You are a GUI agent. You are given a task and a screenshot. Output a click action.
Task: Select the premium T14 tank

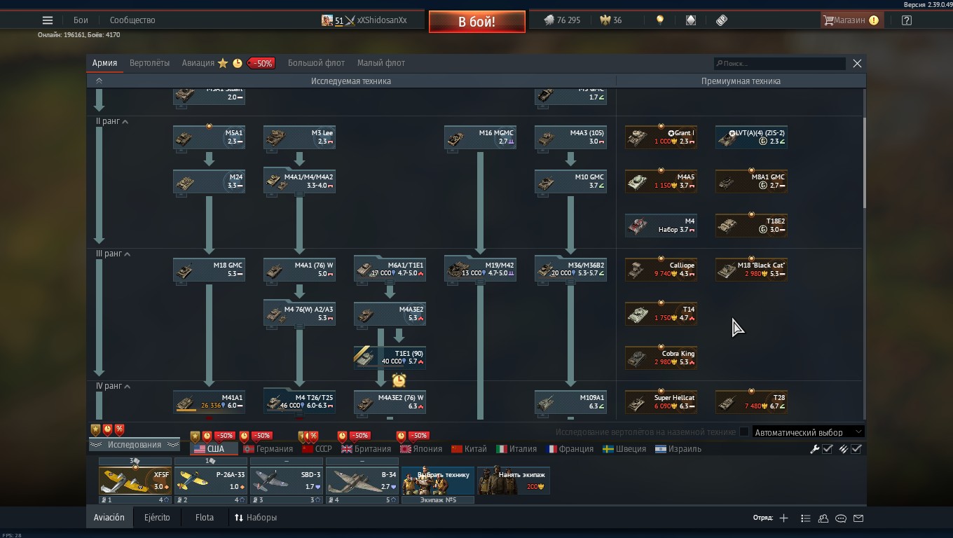point(661,314)
